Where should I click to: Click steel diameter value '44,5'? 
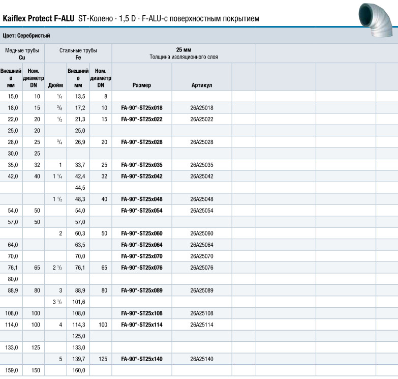pos(80,188)
